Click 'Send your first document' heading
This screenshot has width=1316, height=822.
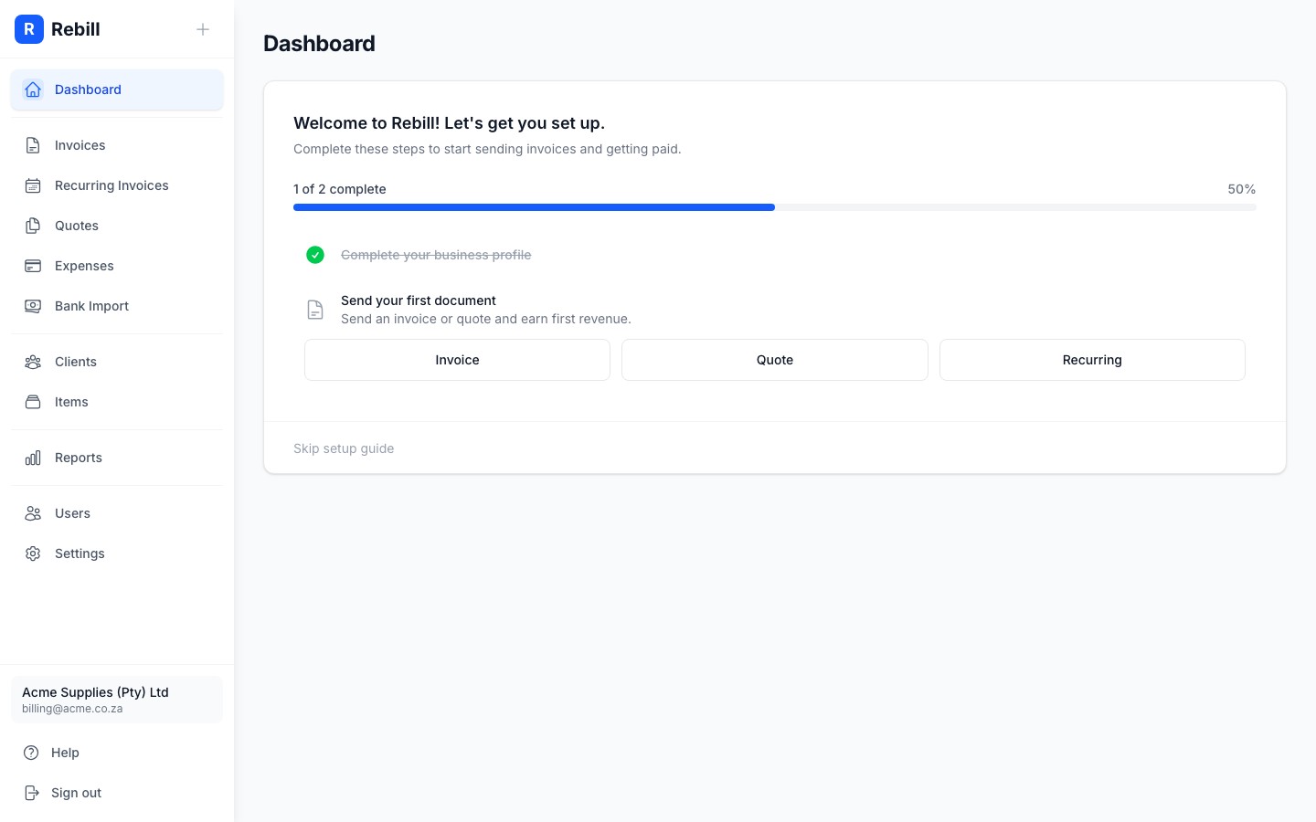(x=419, y=300)
